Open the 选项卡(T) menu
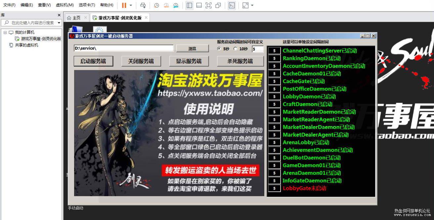 coord(87,5)
